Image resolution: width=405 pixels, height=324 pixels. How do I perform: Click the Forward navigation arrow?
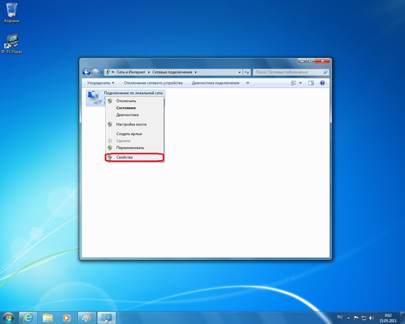pyautogui.click(x=95, y=72)
